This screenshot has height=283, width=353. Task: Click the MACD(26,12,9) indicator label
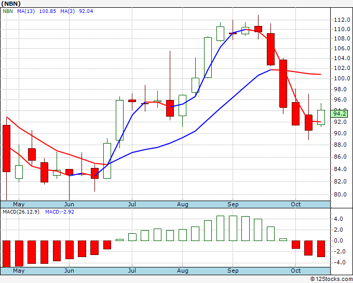(x=21, y=212)
